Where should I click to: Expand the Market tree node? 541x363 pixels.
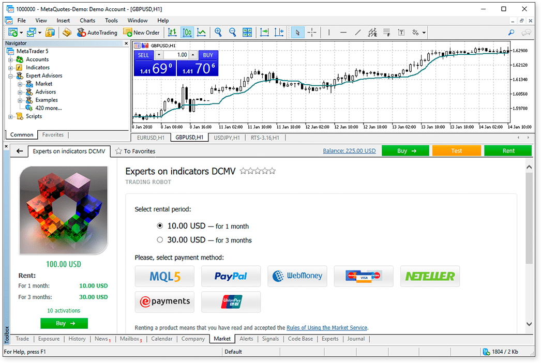(20, 84)
